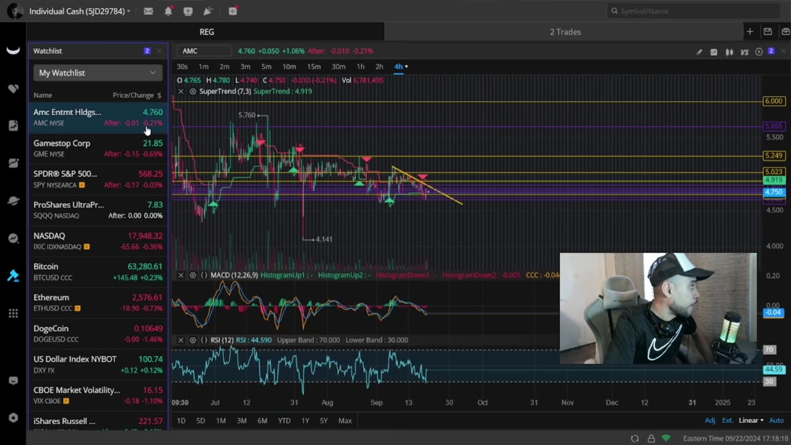This screenshot has height=445, width=791.
Task: Add a new layout with plus icon
Action: click(750, 32)
